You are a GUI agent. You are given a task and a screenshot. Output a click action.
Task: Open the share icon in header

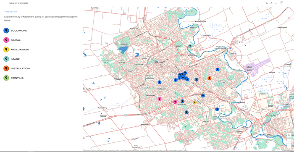click(271, 3)
